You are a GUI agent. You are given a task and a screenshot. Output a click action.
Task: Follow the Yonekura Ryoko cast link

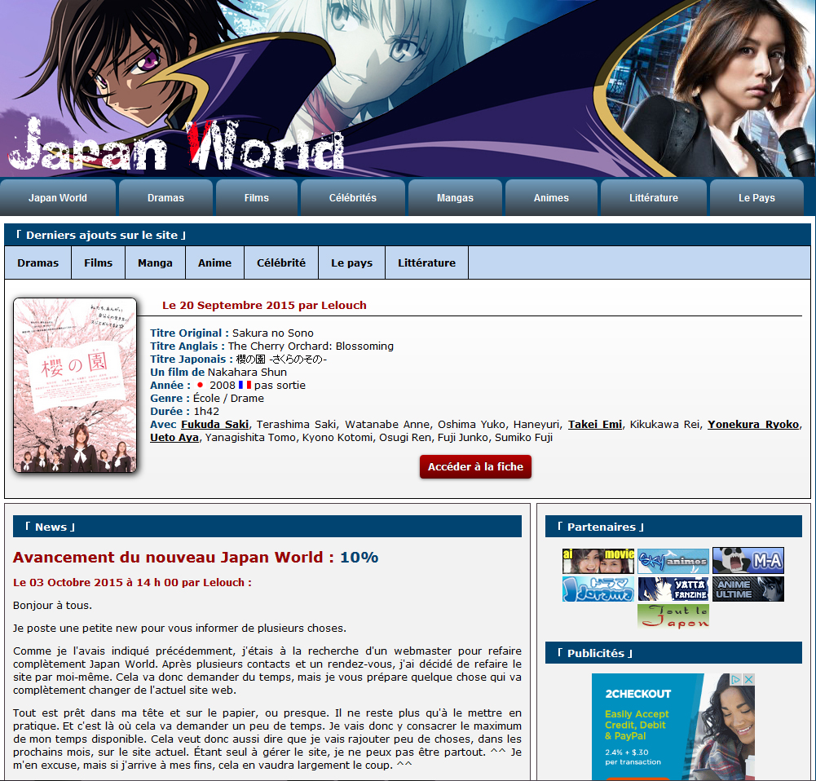click(753, 424)
